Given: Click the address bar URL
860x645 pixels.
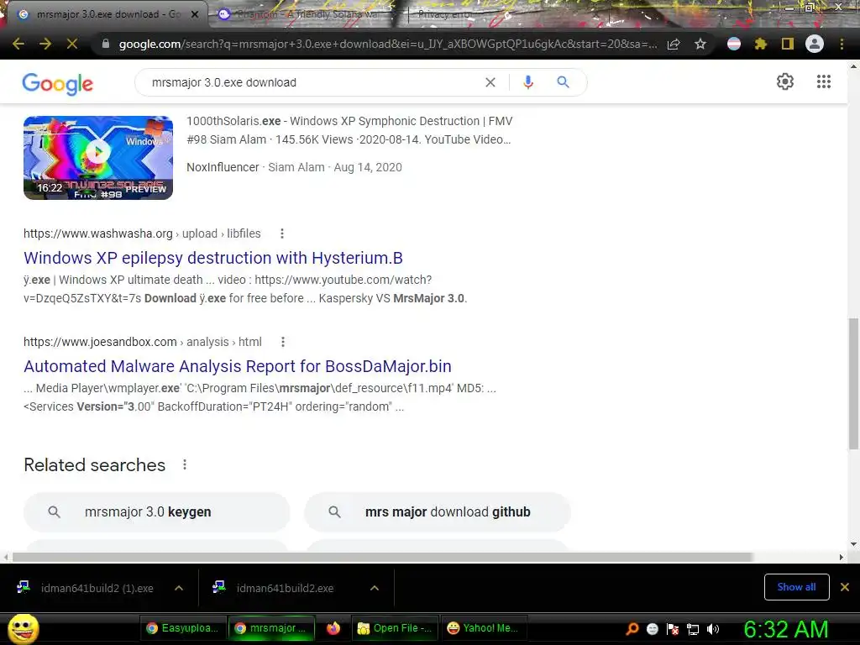Looking at the screenshot, I should point(387,44).
